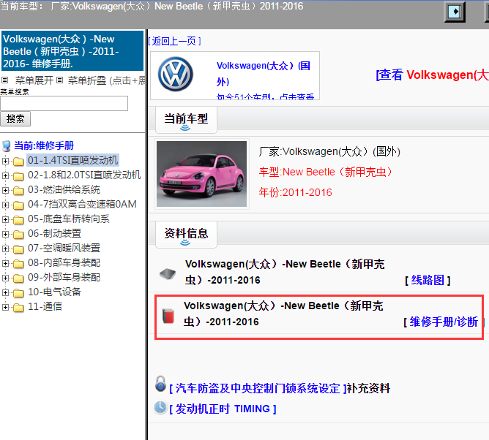
Task: Open 汽车防盗及中央控制门锁系统设定 link
Action: tap(258, 388)
